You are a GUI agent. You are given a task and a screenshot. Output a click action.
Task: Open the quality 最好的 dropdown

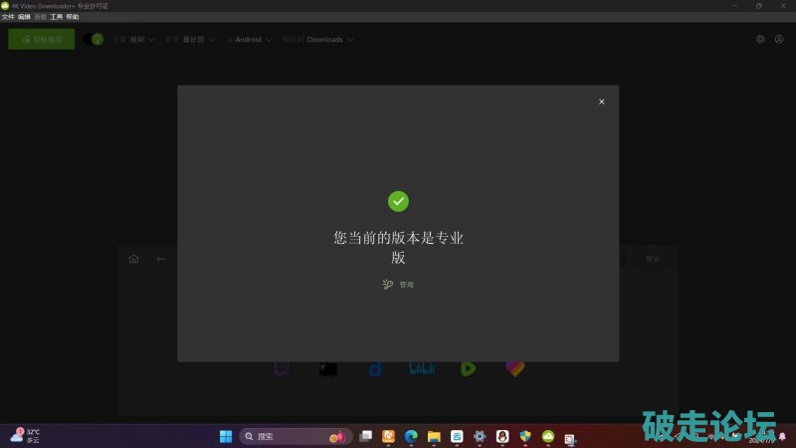[190, 40]
